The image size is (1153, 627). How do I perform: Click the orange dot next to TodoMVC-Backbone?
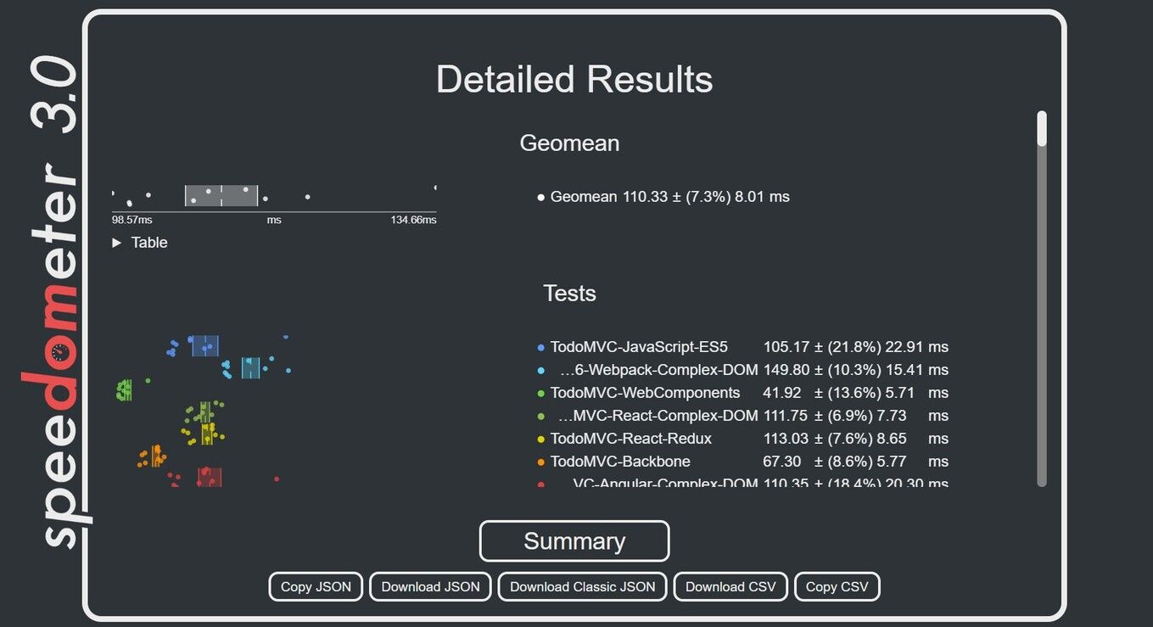pyautogui.click(x=540, y=462)
